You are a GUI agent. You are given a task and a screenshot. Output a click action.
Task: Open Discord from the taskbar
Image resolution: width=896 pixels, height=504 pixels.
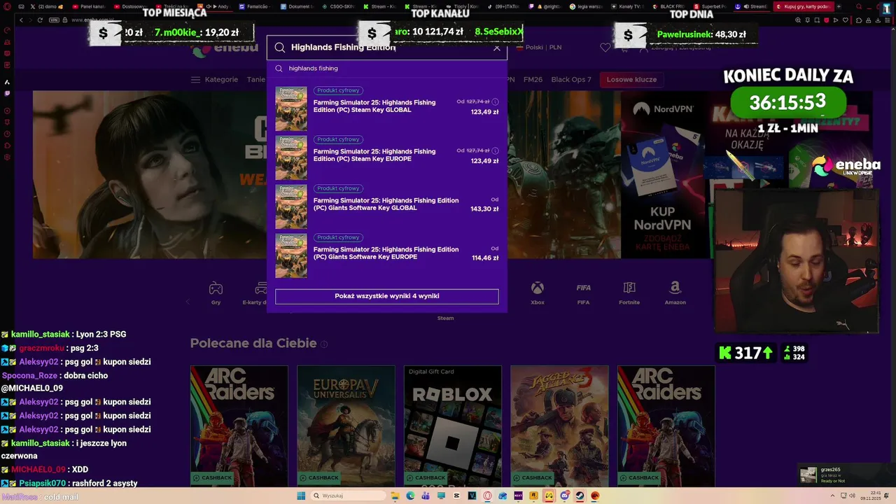564,496
